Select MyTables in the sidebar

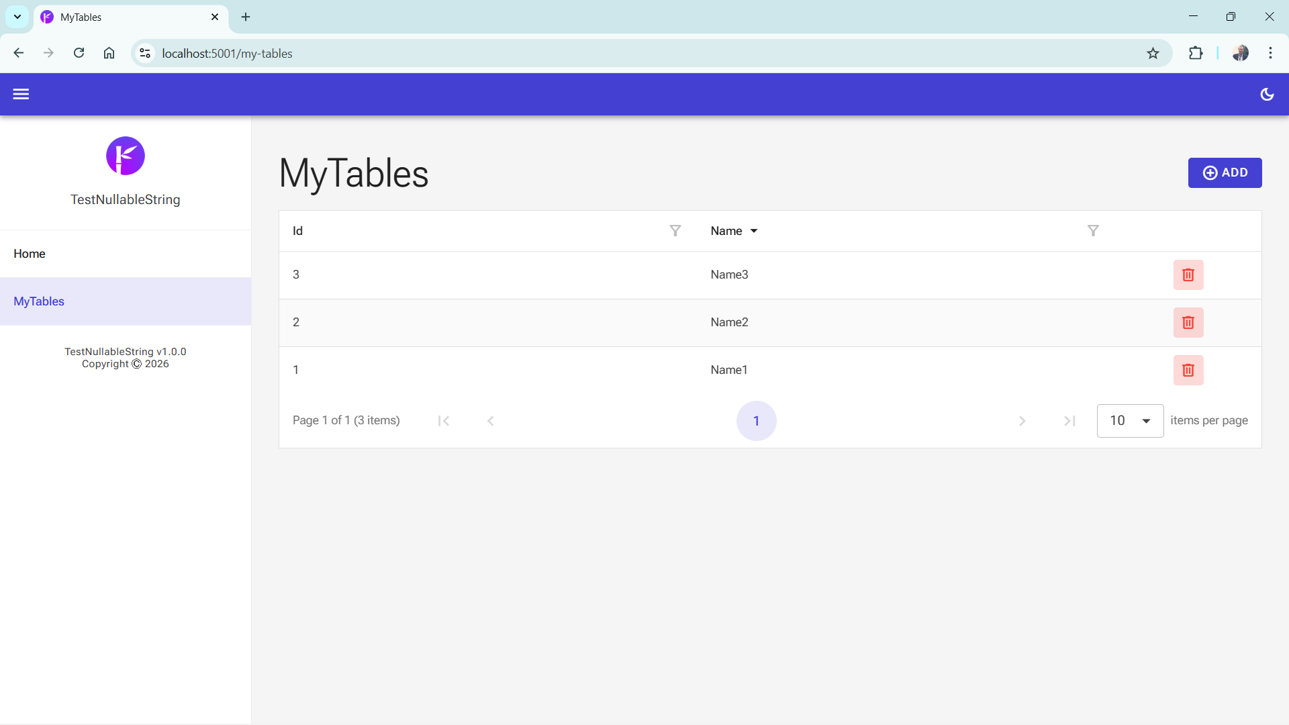[x=39, y=301]
